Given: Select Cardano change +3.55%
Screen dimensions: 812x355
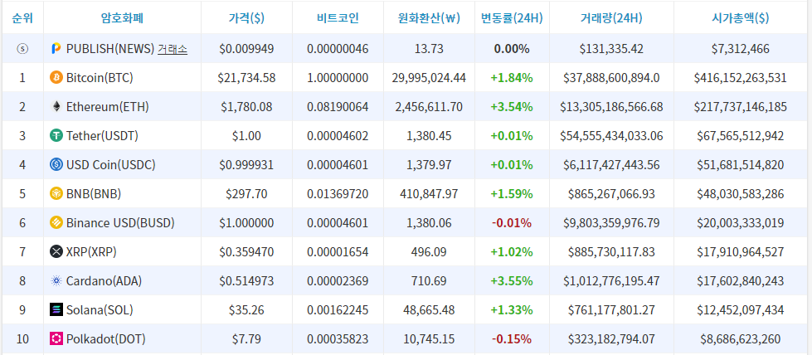Looking at the screenshot, I should [x=512, y=281].
